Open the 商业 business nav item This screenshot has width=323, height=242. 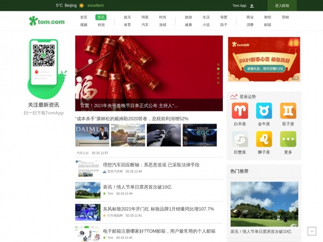tap(250, 17)
